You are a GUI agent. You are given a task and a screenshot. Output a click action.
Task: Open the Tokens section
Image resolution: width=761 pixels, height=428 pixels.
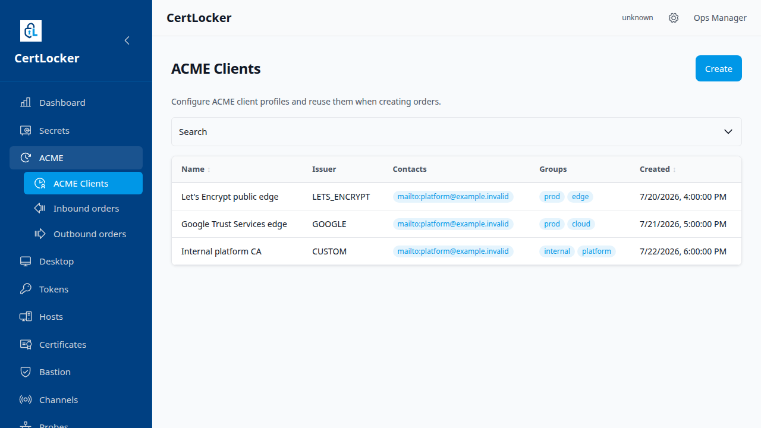[76, 289]
